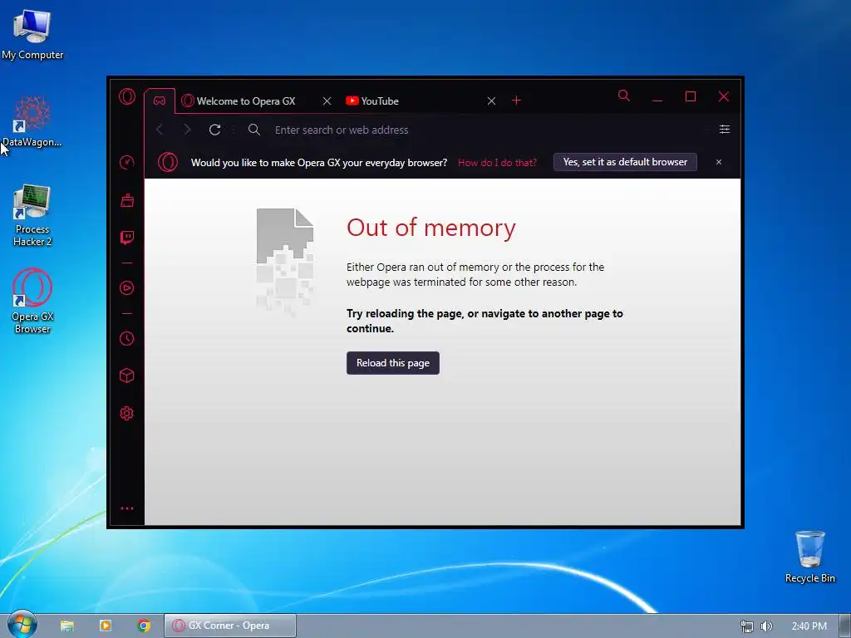Open Extensions cube icon in sidebar

127,375
